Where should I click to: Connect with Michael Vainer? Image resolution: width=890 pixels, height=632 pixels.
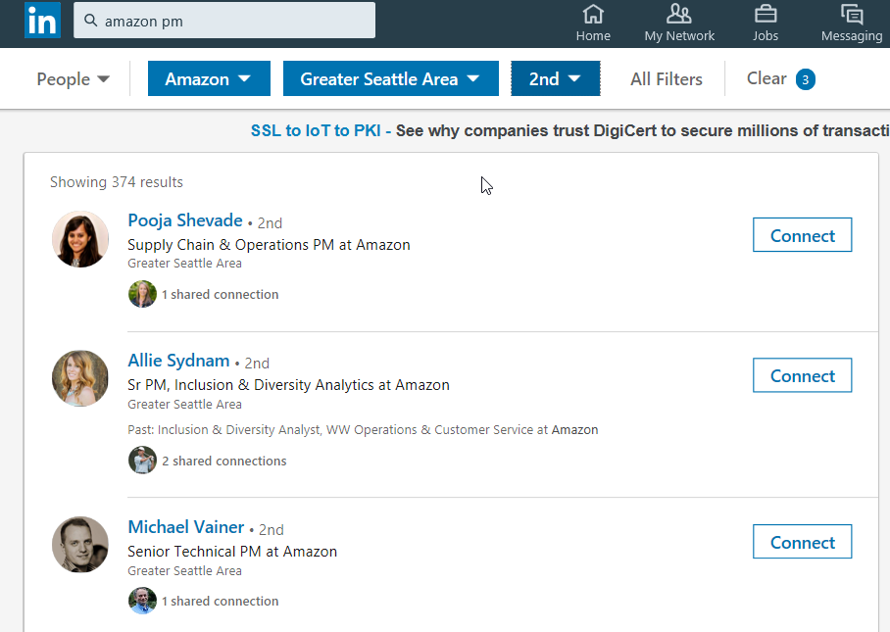point(802,542)
